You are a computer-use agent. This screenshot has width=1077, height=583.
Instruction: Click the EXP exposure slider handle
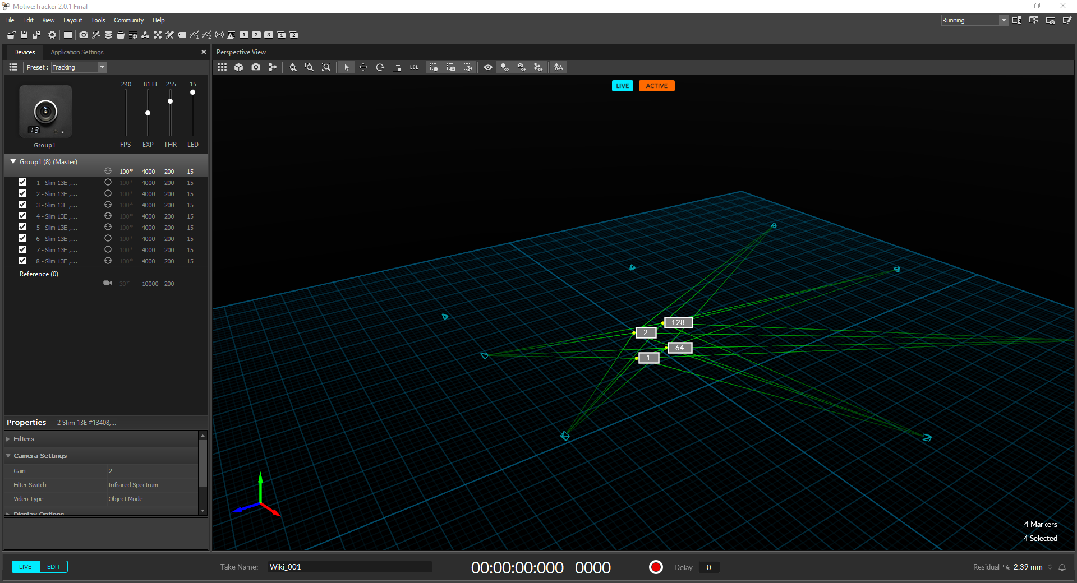pyautogui.click(x=148, y=113)
